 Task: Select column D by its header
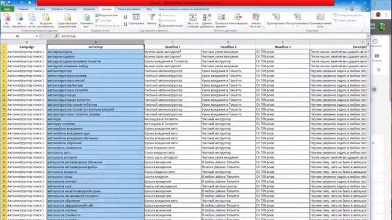[x=228, y=42]
